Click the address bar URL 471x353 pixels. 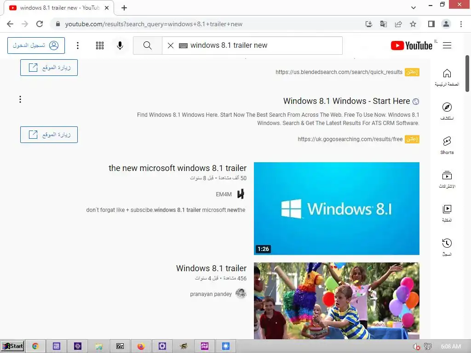pos(154,24)
